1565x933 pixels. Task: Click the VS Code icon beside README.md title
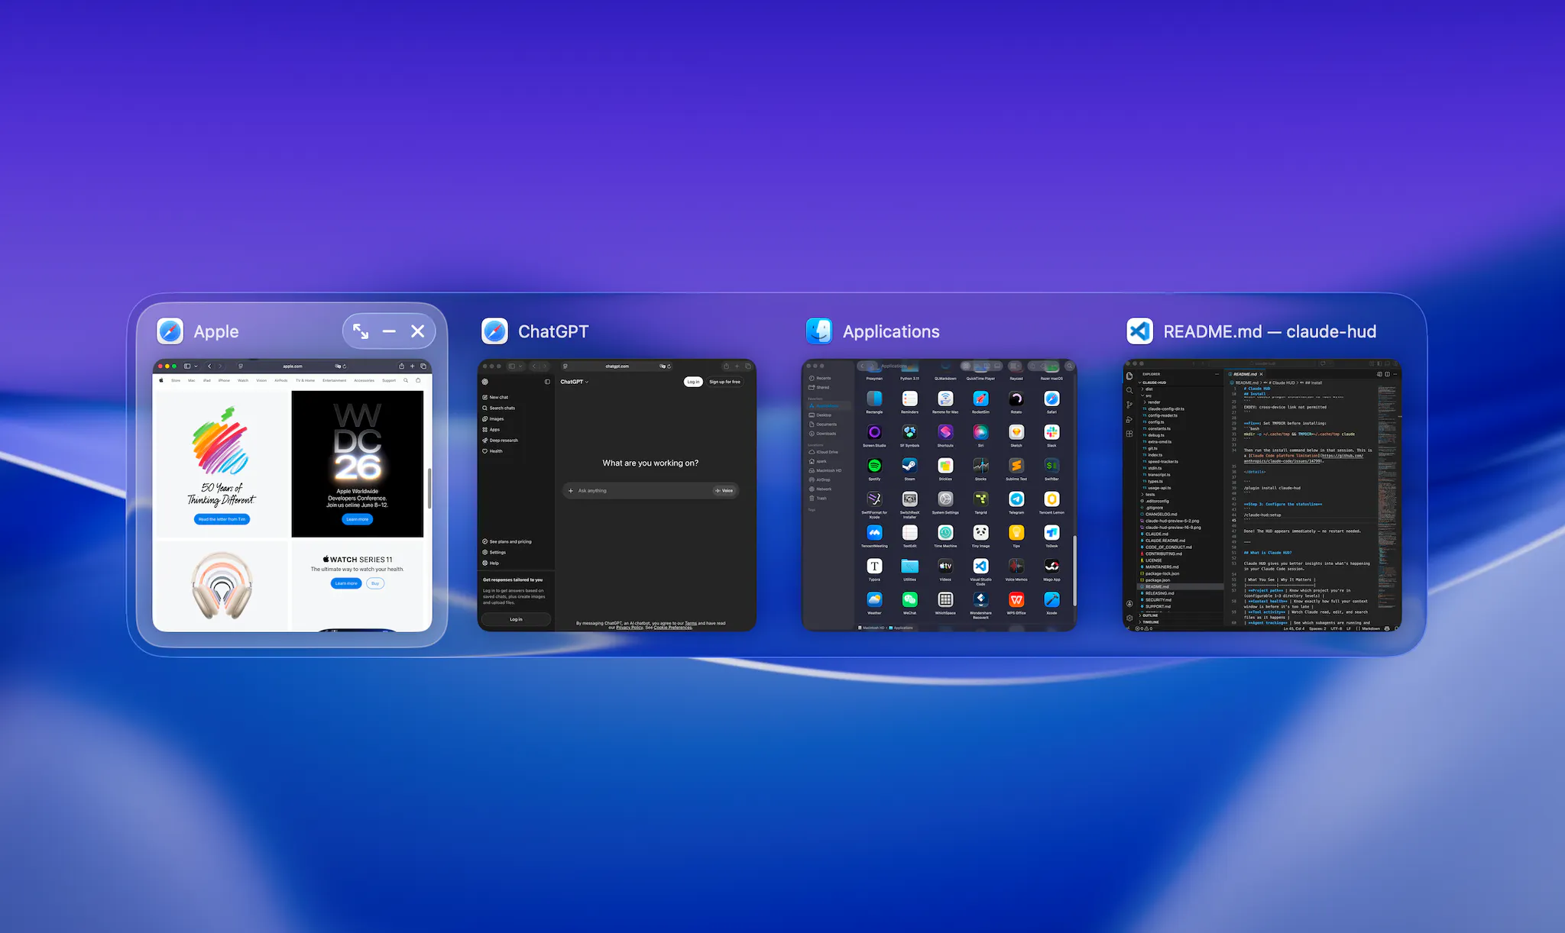1140,331
